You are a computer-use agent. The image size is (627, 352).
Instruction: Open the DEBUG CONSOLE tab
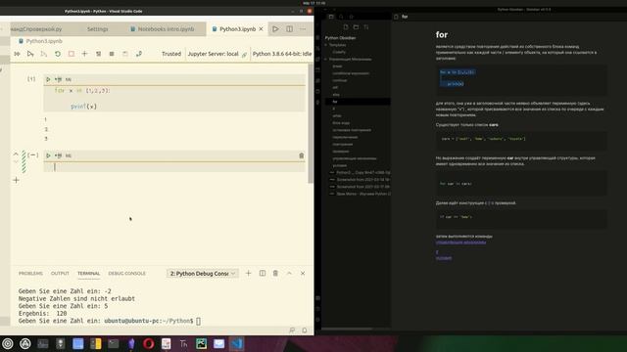pyautogui.click(x=126, y=274)
